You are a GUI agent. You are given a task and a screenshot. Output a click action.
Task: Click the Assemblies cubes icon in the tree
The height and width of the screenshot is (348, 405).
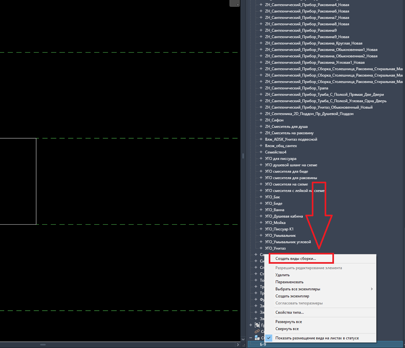tap(257, 338)
